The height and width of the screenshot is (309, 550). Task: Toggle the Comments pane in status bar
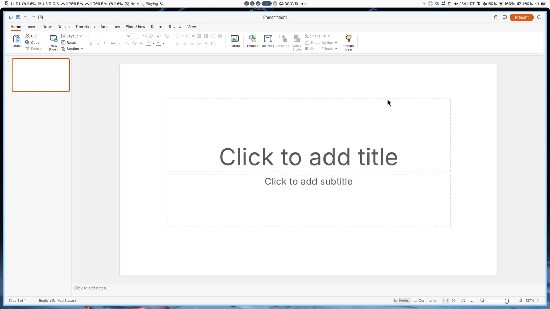(425, 301)
